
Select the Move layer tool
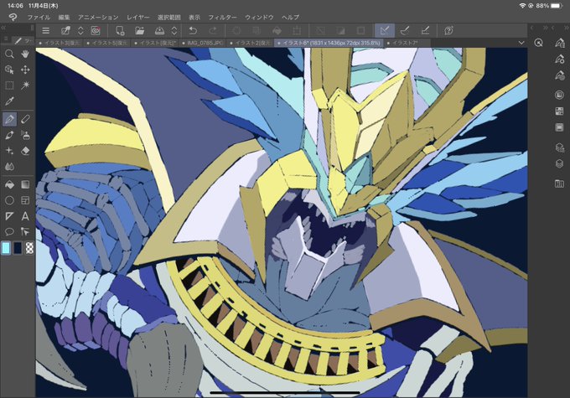(x=25, y=70)
